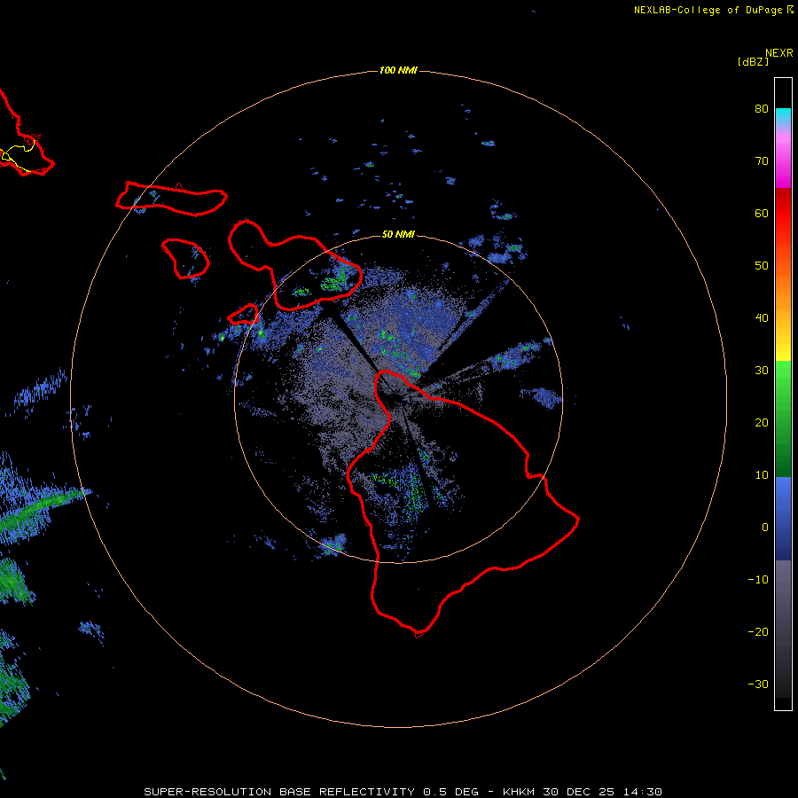Click the -30 value on the color scale

[758, 684]
